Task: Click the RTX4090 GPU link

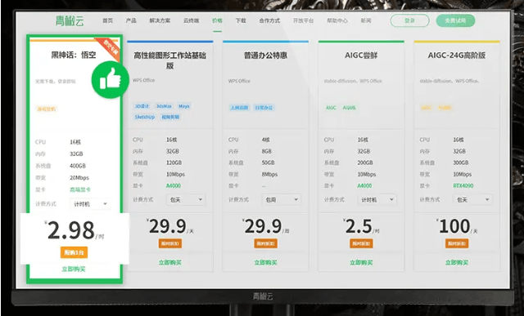Action: pyautogui.click(x=463, y=185)
